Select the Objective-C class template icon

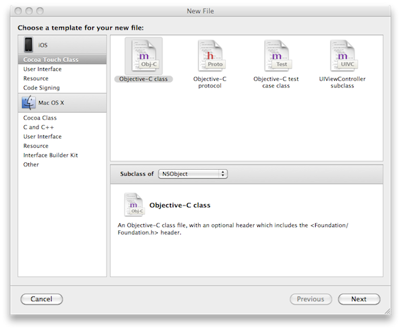click(144, 56)
